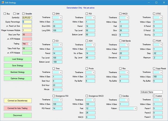168x121 pixels.
Task: Click the CCI Bottom Level field showing -100
Action: point(57,62)
